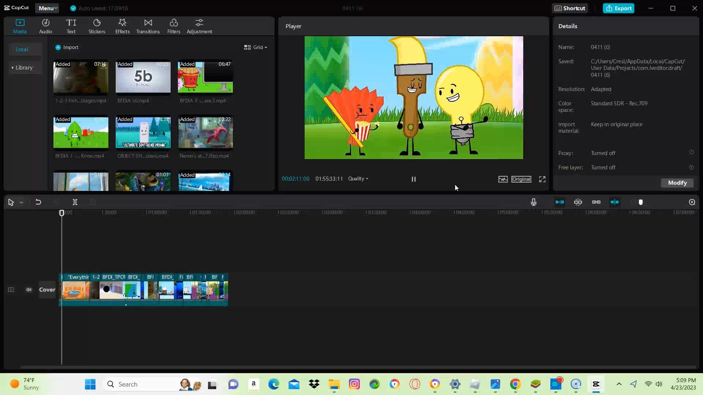Click Import media button
The width and height of the screenshot is (703, 395).
67,47
